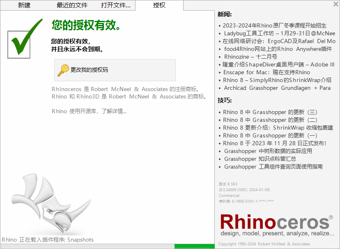Click the Rhinoceros wordmark logo
Screen dimensions: 340x249
[276, 222]
